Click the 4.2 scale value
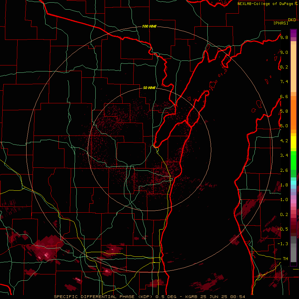This screenshot has height=299, width=299. [x=284, y=141]
